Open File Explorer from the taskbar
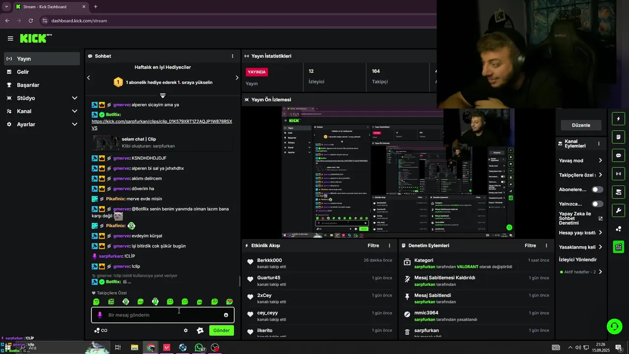 tap(134, 348)
